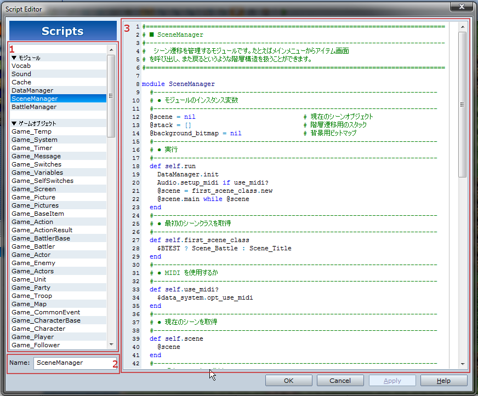Image resolution: width=478 pixels, height=396 pixels.
Task: Open the Game_Player script
Action: tap(32, 337)
